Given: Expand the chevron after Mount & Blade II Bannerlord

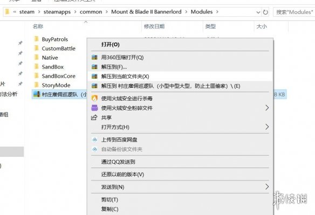Looking at the screenshot, I should pos(186,12).
